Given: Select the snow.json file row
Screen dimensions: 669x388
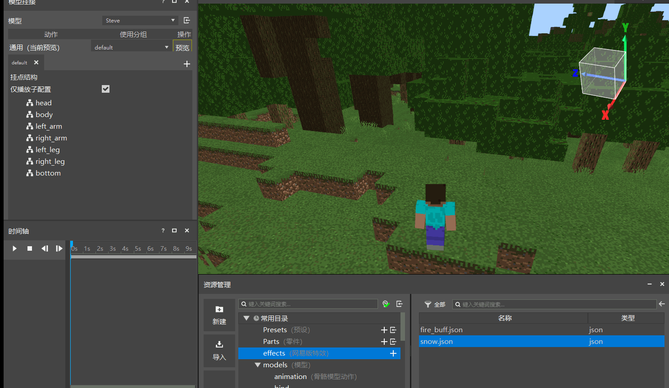Looking at the screenshot, I should [542, 342].
